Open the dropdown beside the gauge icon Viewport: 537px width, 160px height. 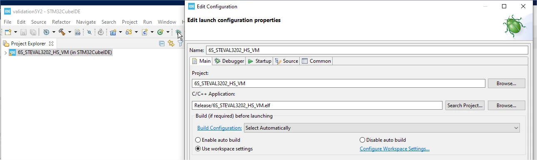point(54,32)
